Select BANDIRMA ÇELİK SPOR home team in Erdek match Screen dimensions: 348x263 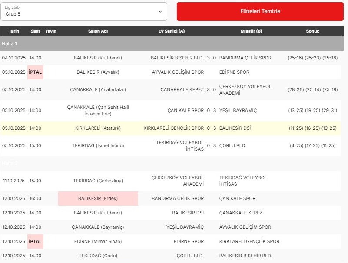pos(178,198)
